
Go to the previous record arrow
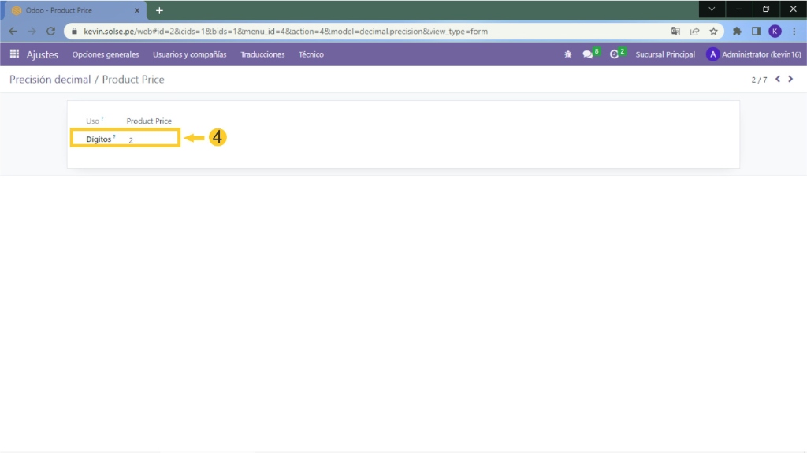[778, 80]
